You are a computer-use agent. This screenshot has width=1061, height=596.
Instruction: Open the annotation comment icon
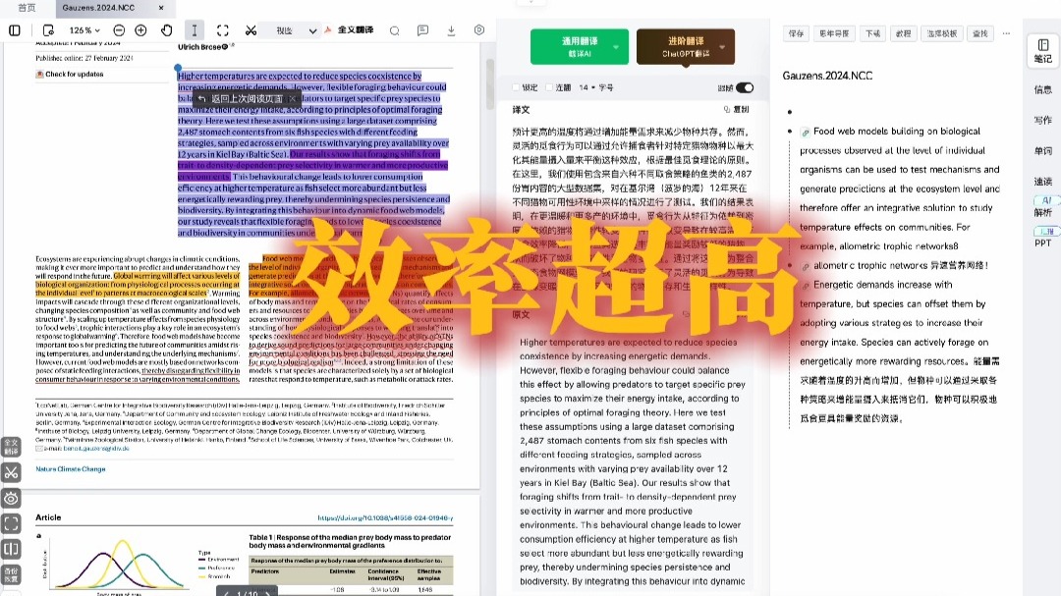point(421,30)
